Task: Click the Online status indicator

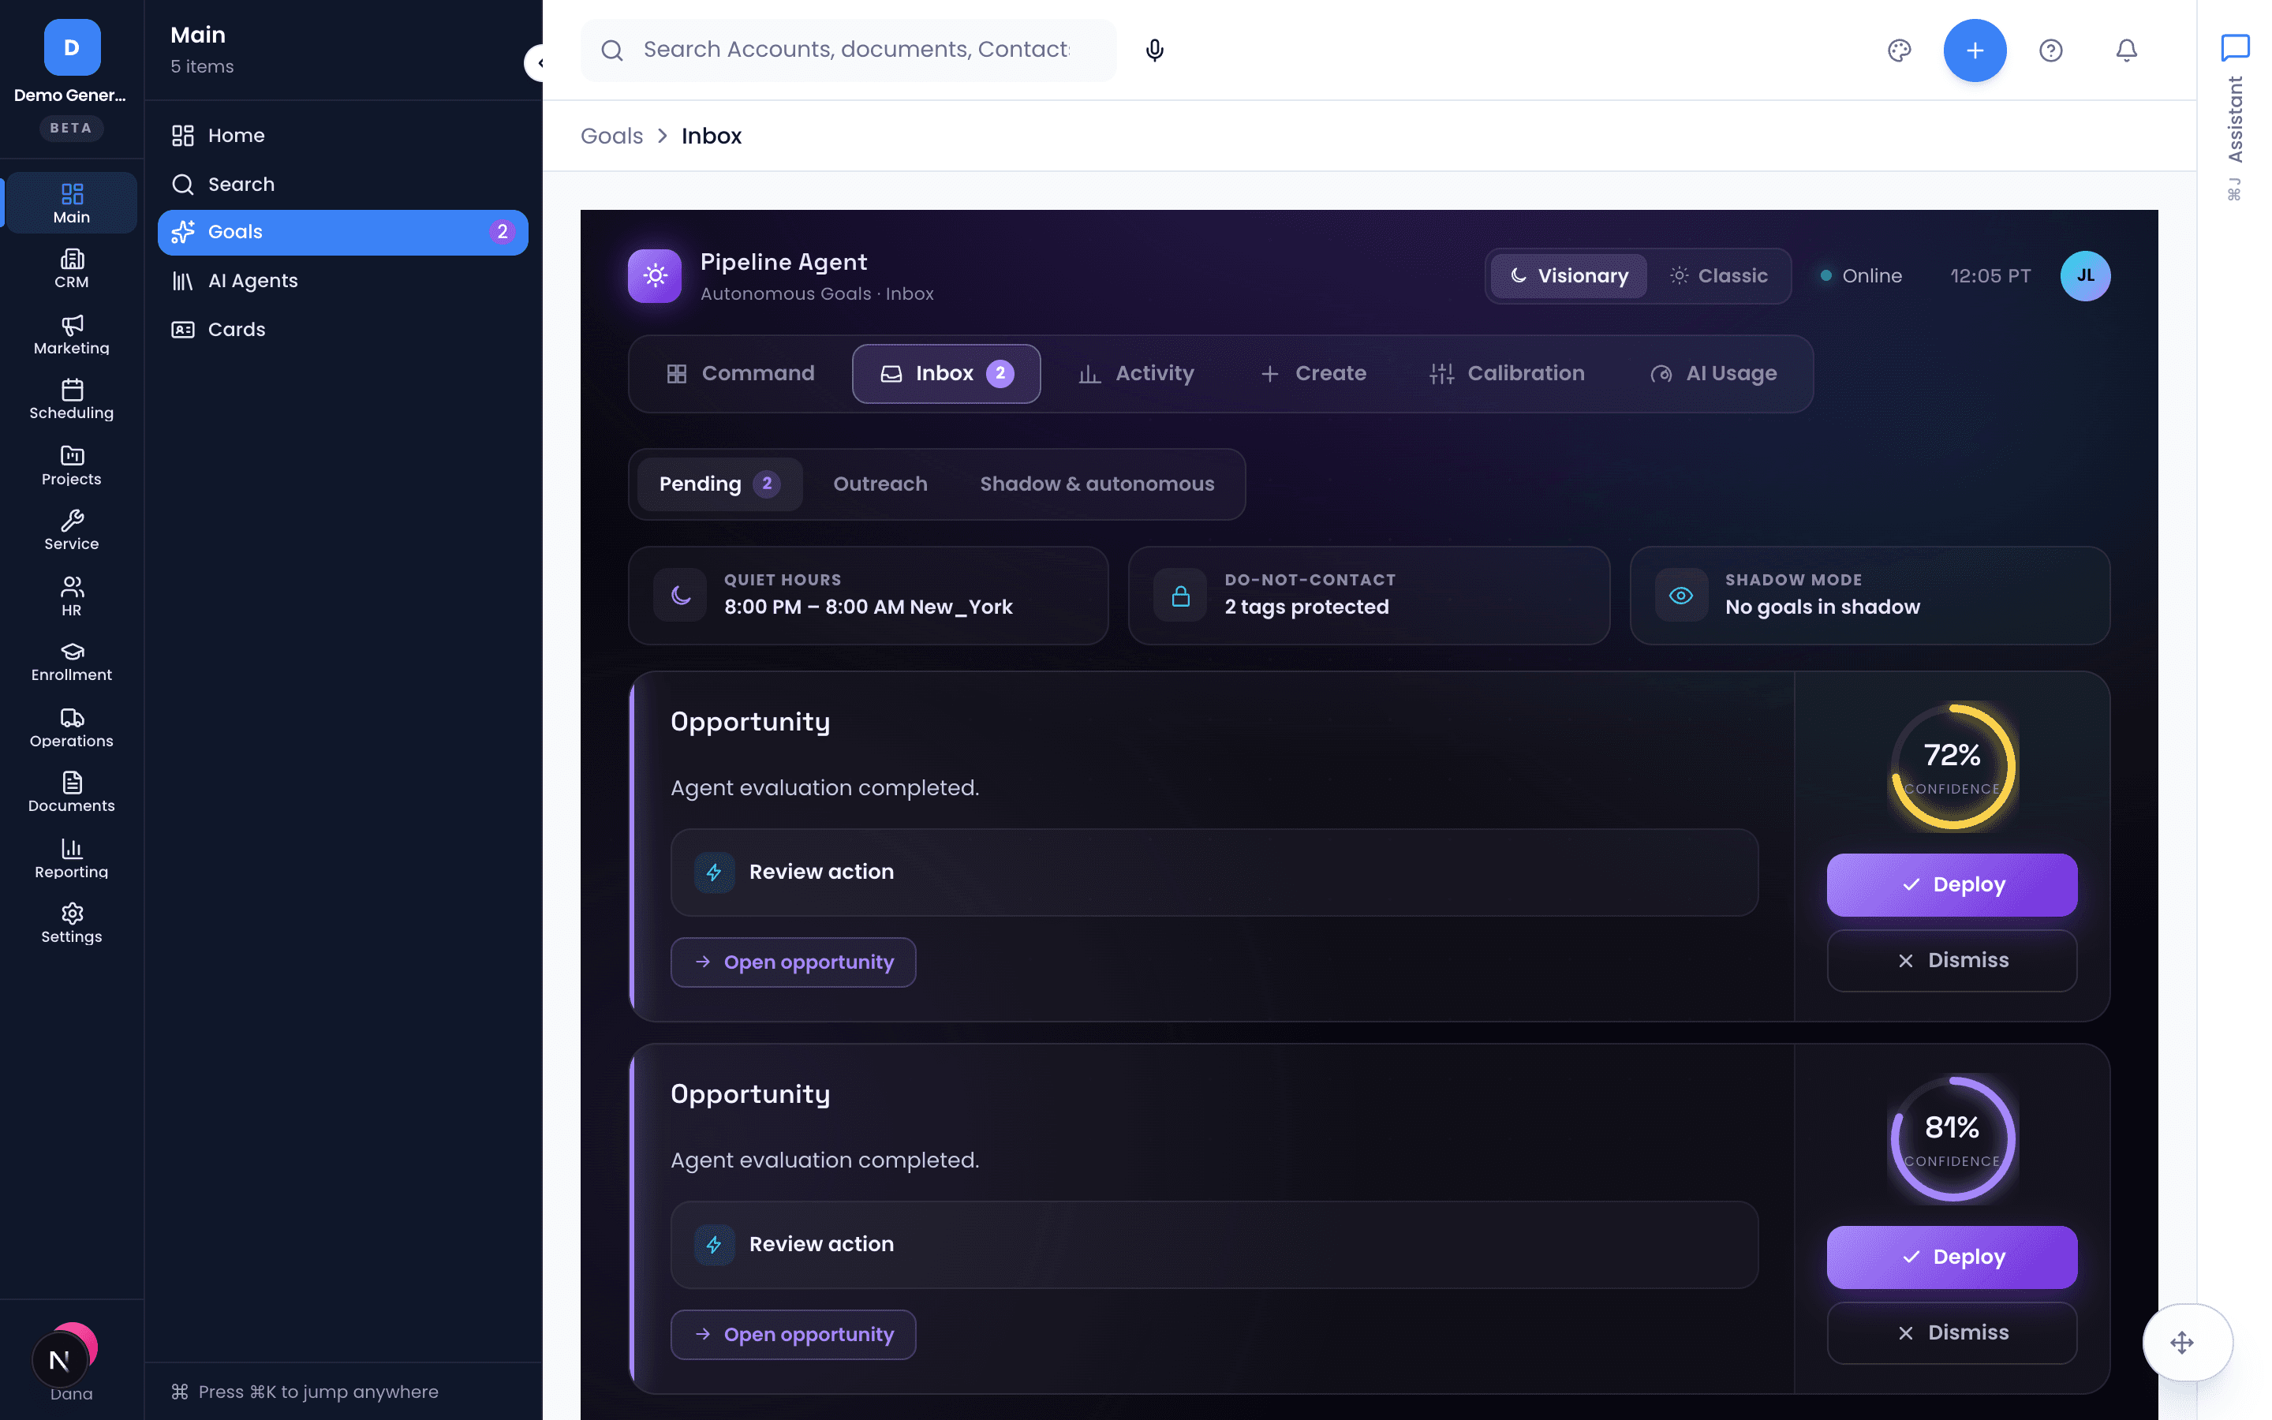Action: click(1861, 276)
